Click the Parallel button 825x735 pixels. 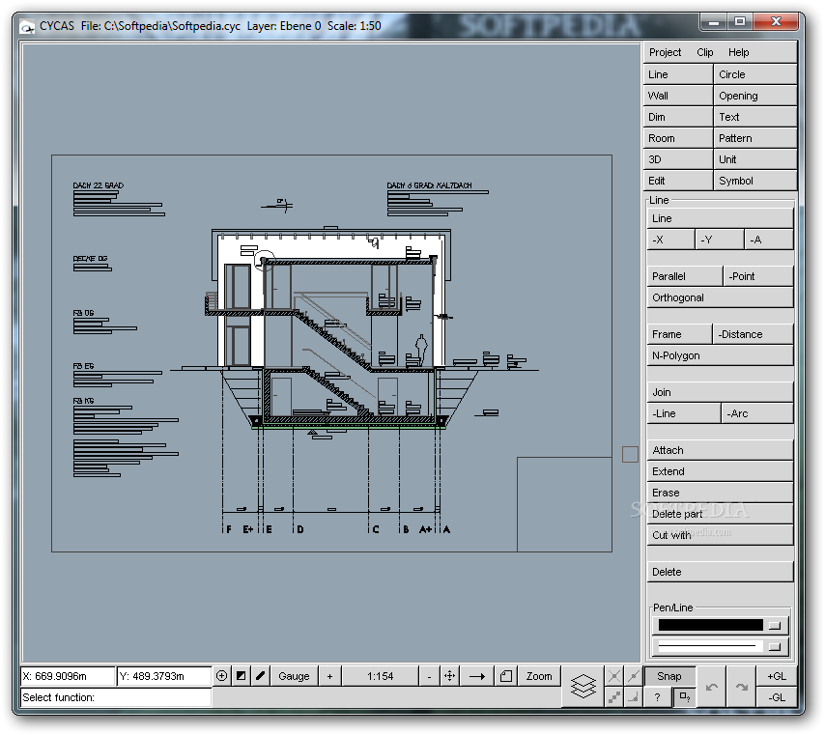(x=685, y=276)
